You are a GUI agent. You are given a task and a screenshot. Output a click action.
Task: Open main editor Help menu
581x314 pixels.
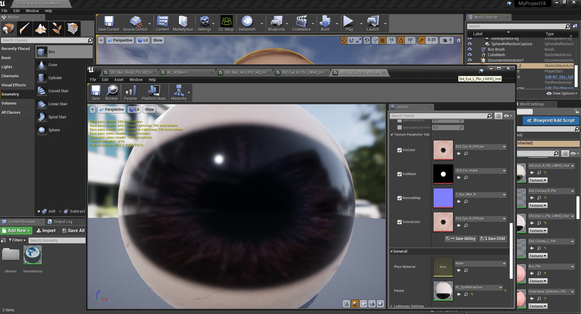48,11
